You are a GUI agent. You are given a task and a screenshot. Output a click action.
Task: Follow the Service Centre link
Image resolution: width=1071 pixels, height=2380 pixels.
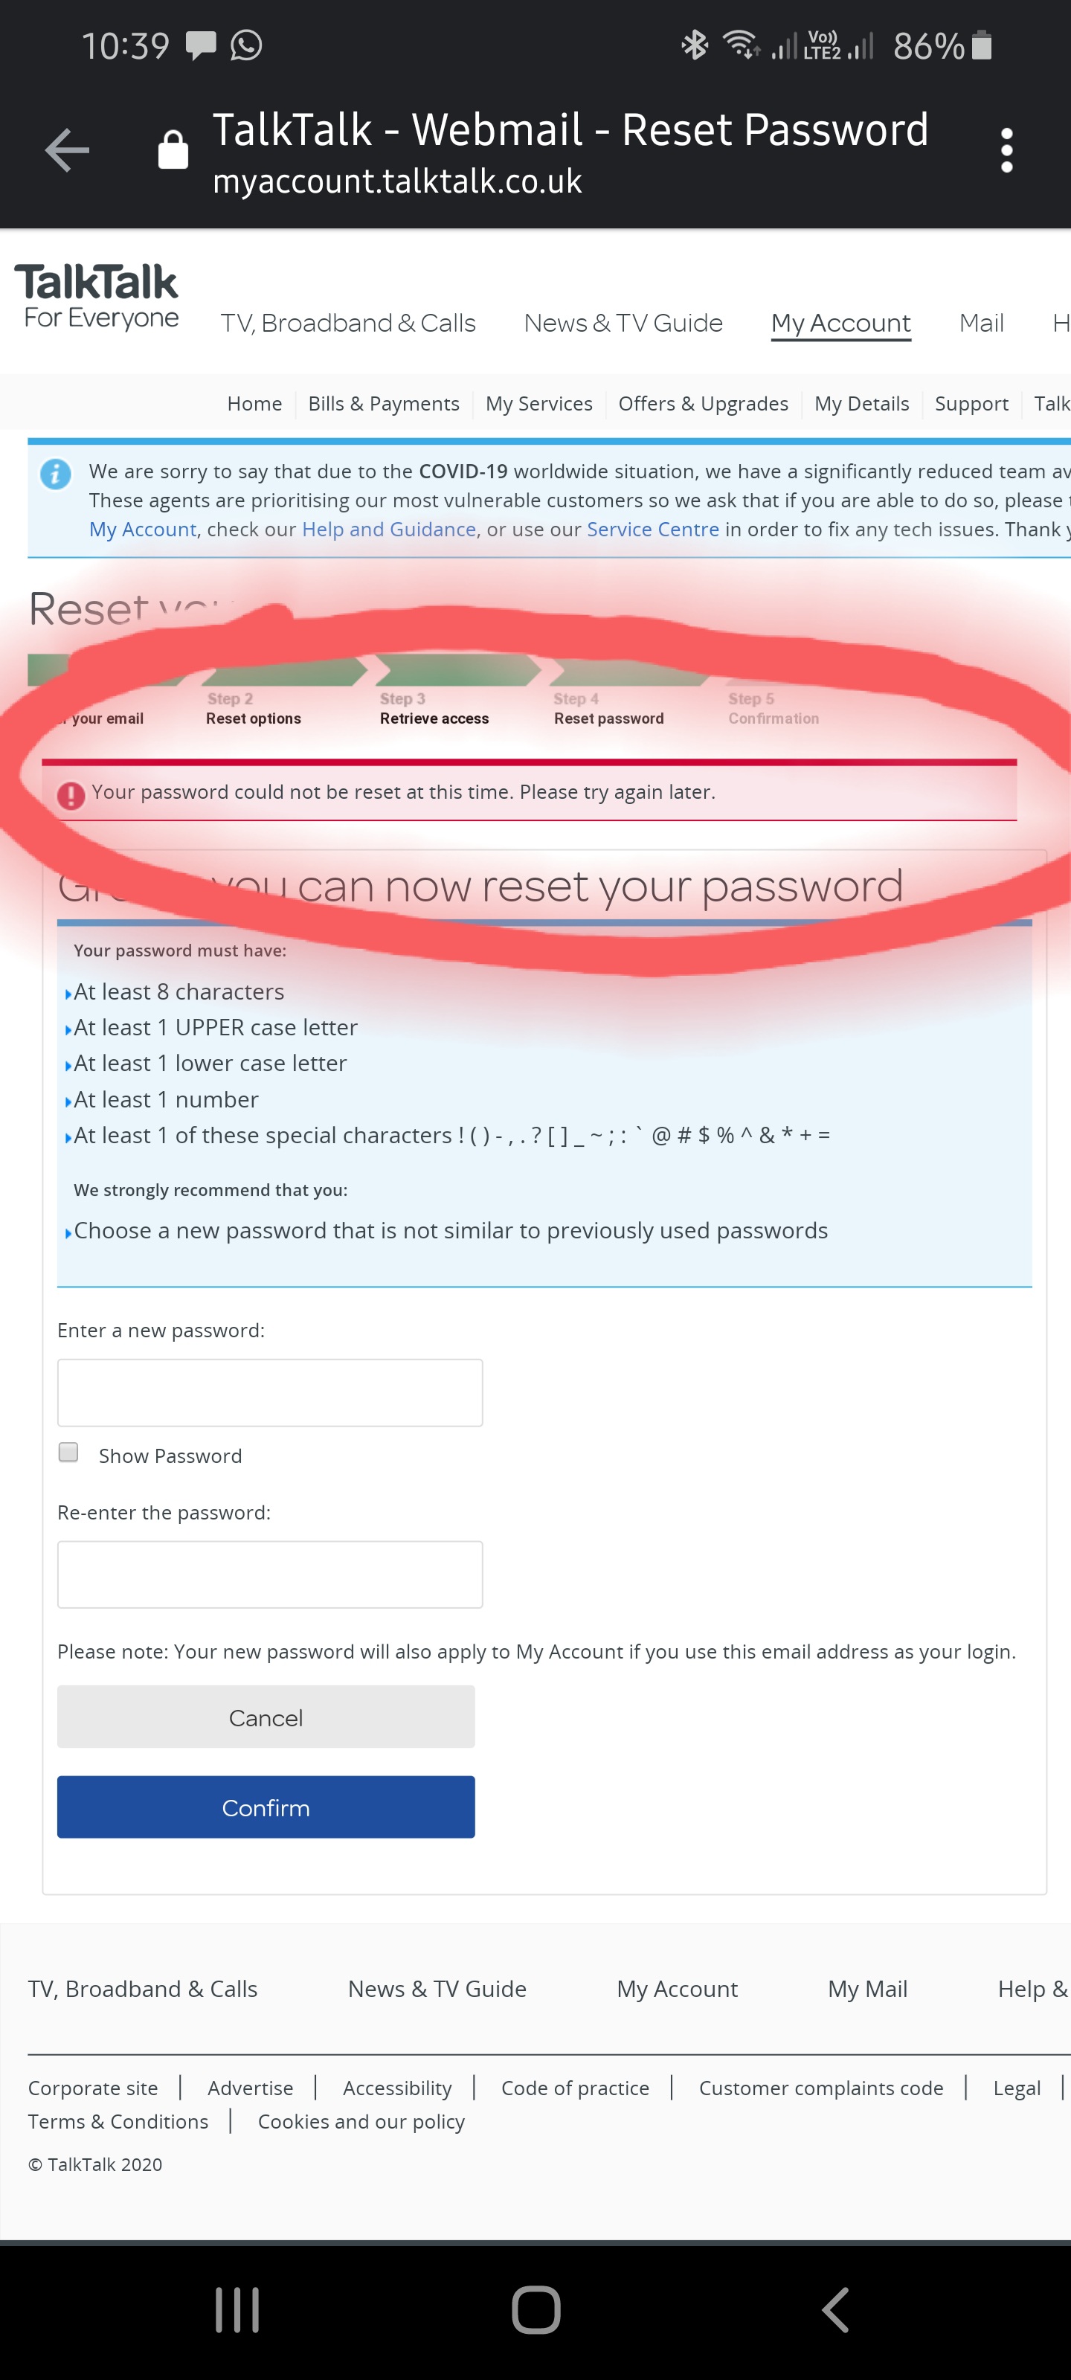tap(652, 530)
